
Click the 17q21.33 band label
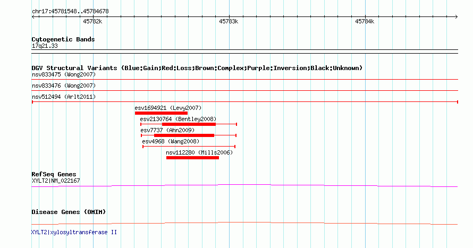(45, 46)
